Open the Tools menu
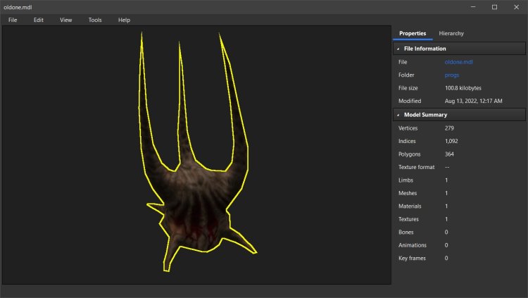 [95, 20]
